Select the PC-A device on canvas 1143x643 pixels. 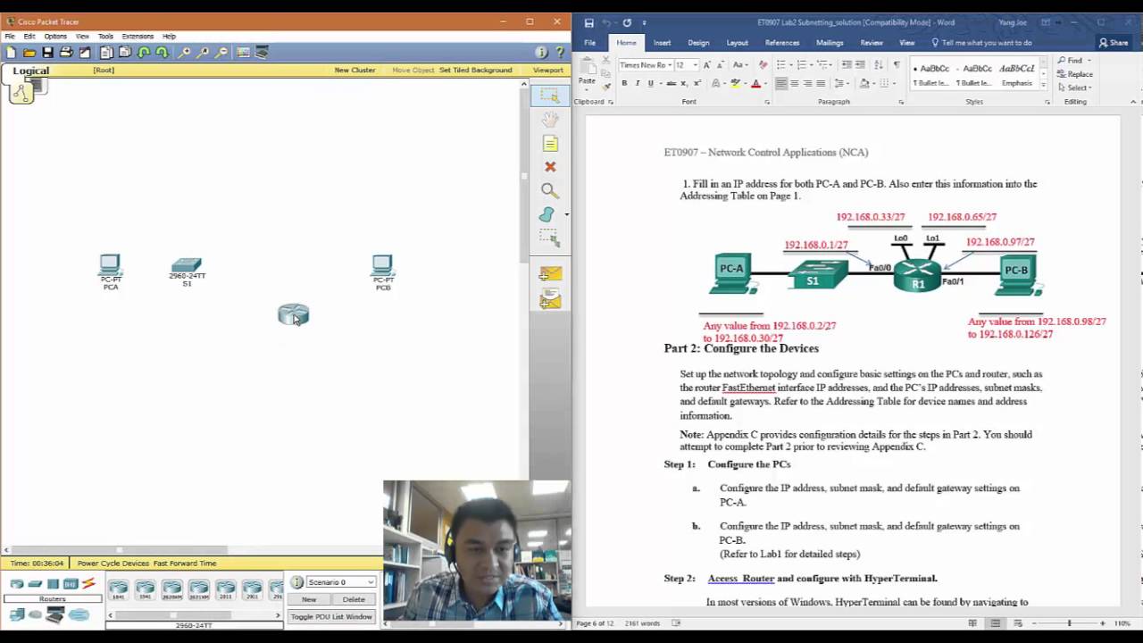click(x=110, y=271)
